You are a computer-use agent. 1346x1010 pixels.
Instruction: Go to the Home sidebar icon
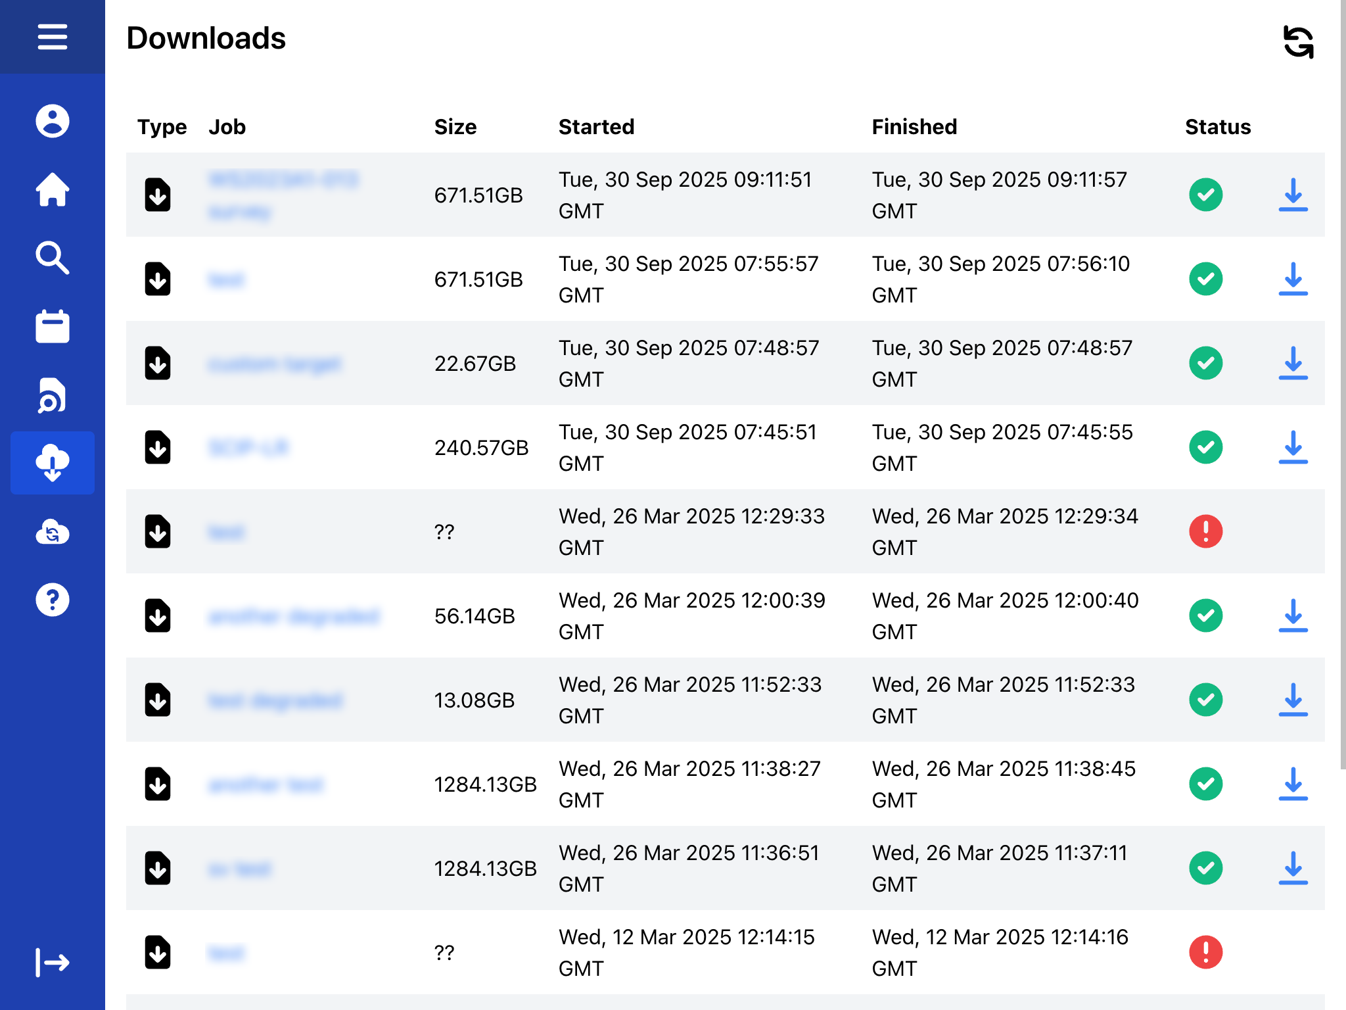click(x=52, y=189)
